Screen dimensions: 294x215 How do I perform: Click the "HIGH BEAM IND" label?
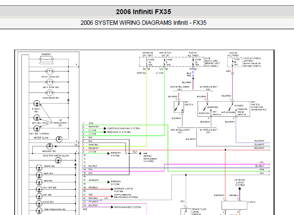tap(51, 98)
